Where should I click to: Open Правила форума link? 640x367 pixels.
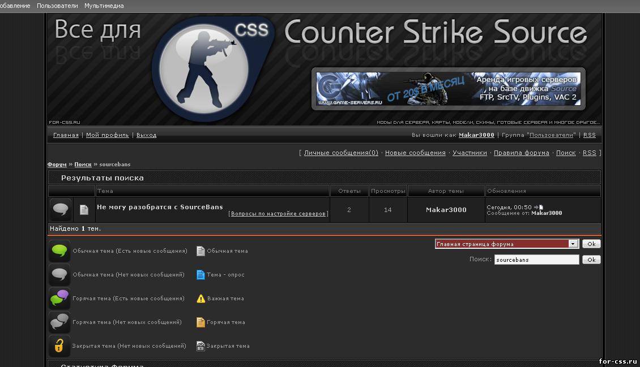pyautogui.click(x=522, y=153)
